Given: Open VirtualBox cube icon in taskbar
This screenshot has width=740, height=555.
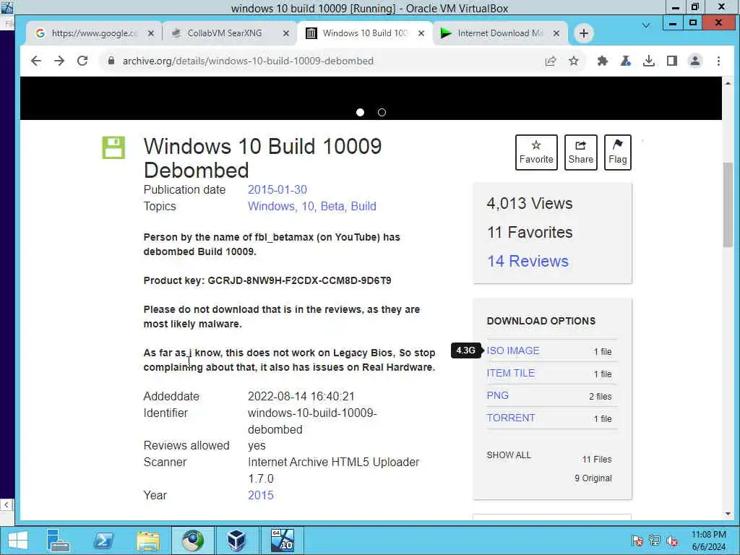Looking at the screenshot, I should (x=236, y=541).
